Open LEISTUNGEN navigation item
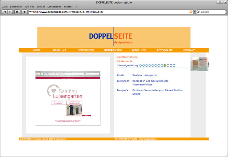 [86, 50]
